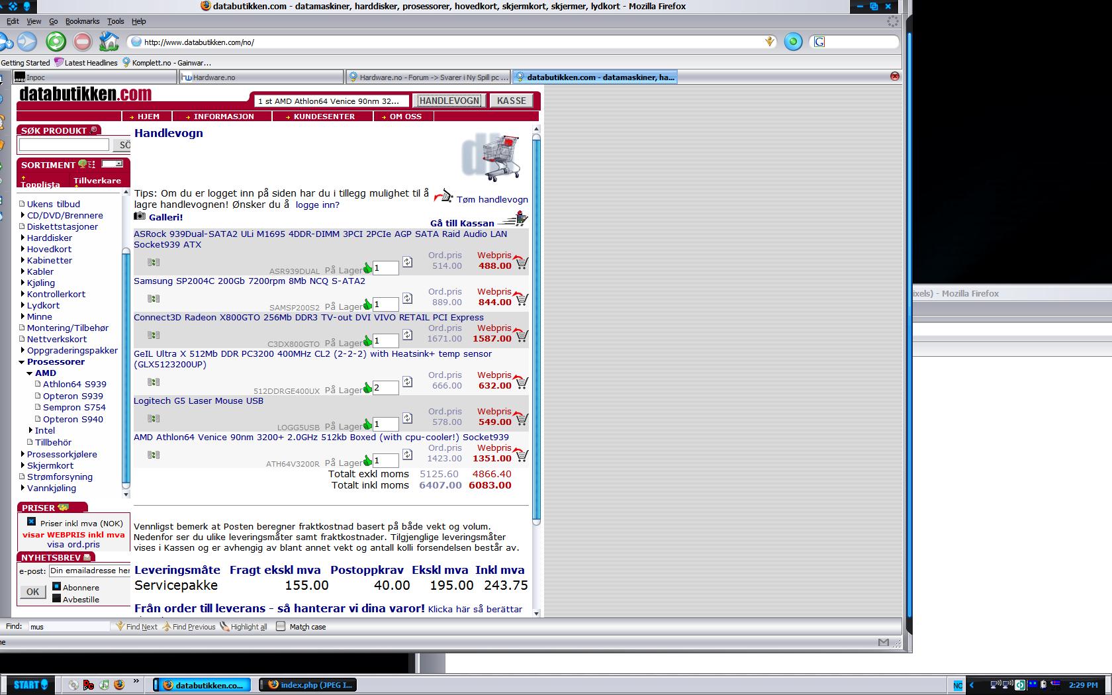Close the current tab with red X
This screenshot has width=1112, height=695.
(895, 76)
